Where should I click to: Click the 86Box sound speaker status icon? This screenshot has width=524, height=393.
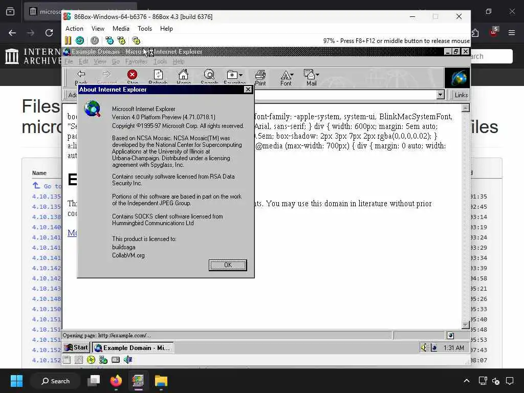coord(127,360)
